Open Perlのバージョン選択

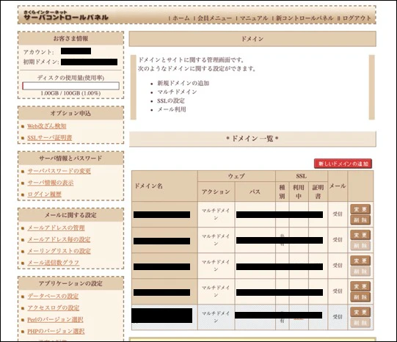coord(55,319)
